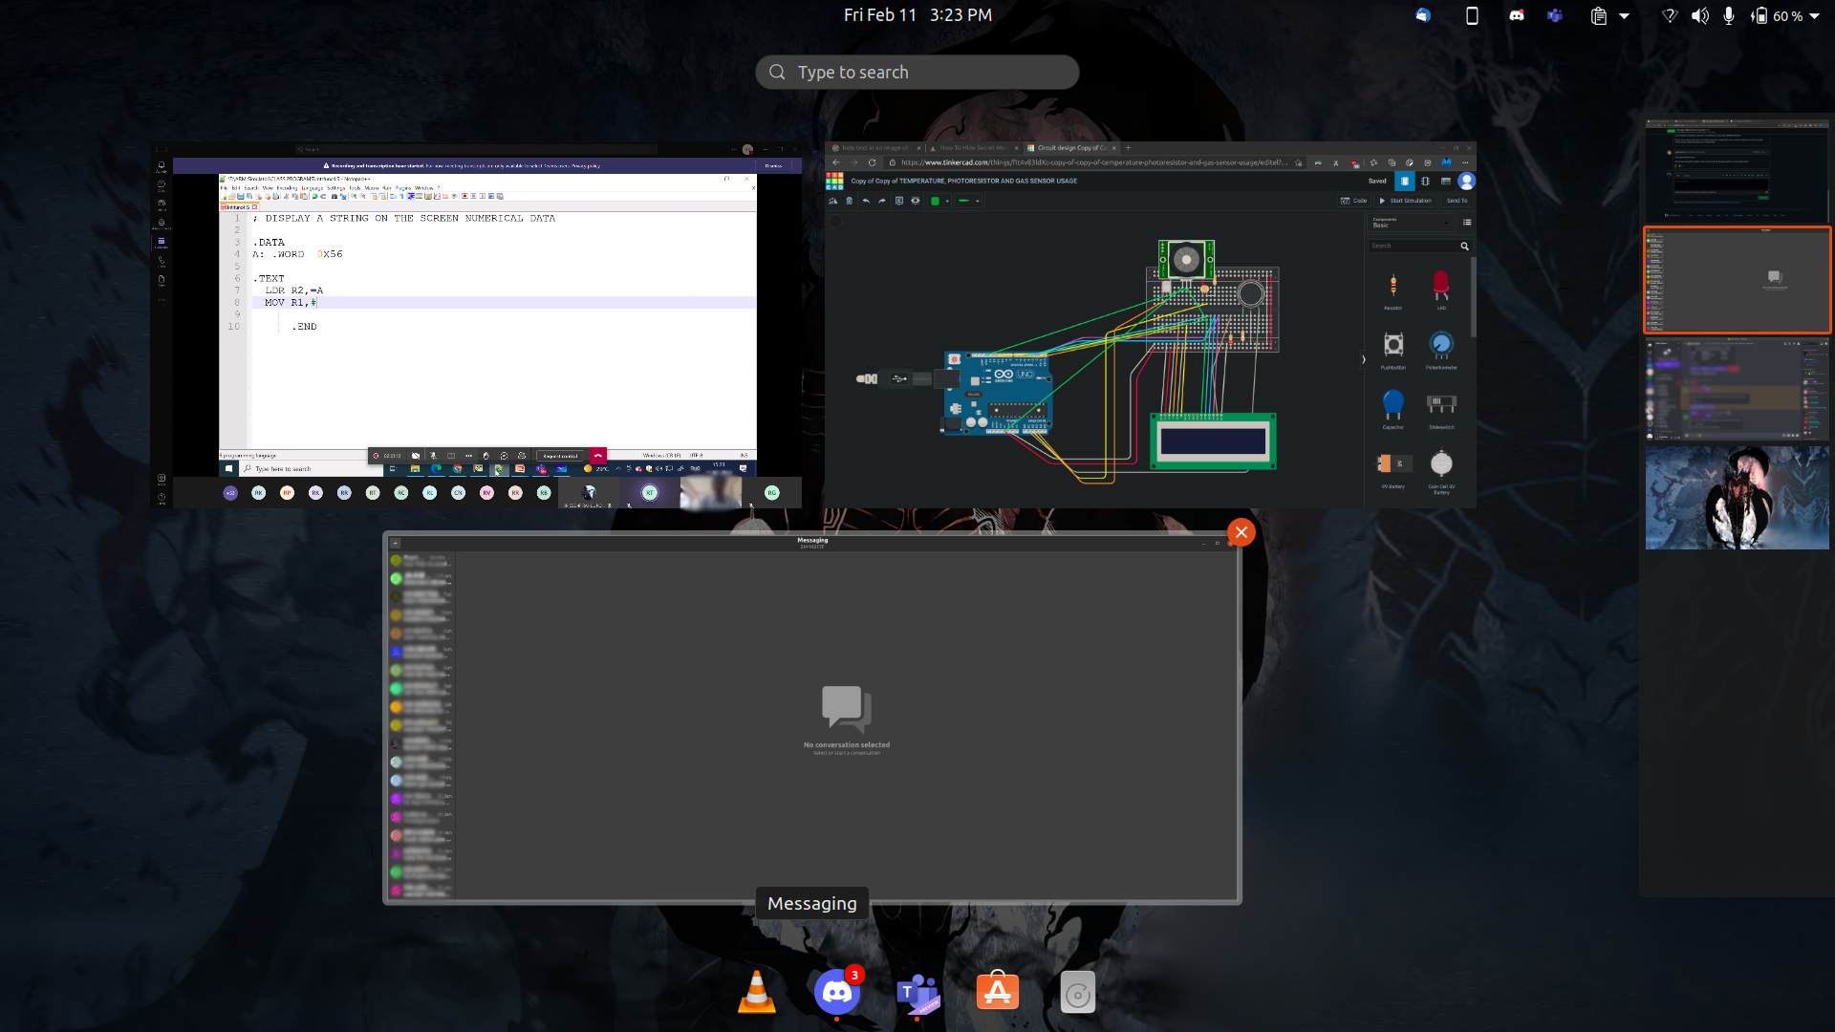Screen dimensions: 1835x1032
Task: Toggle component visibility with the eye icon
Action: (916, 201)
